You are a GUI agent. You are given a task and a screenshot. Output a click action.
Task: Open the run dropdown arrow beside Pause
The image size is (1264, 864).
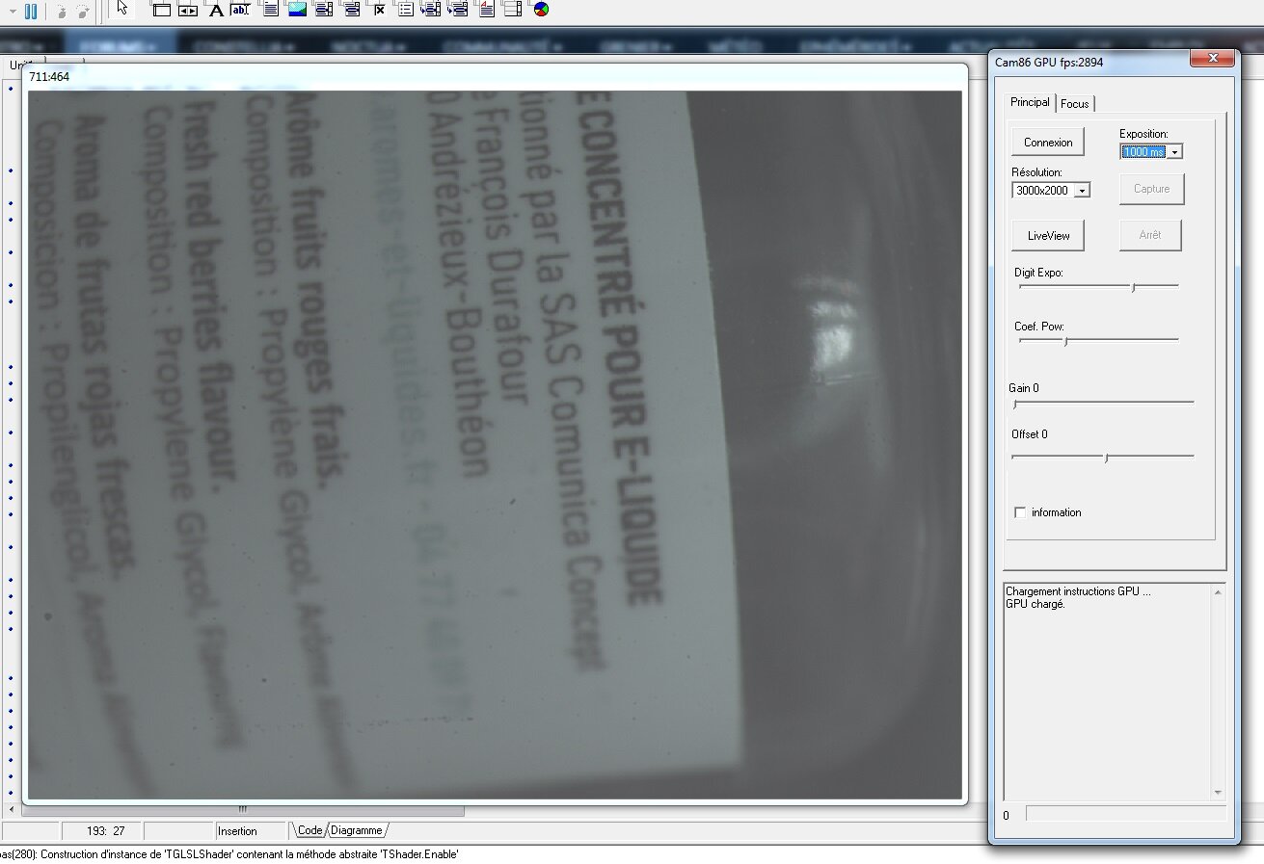tap(13, 11)
